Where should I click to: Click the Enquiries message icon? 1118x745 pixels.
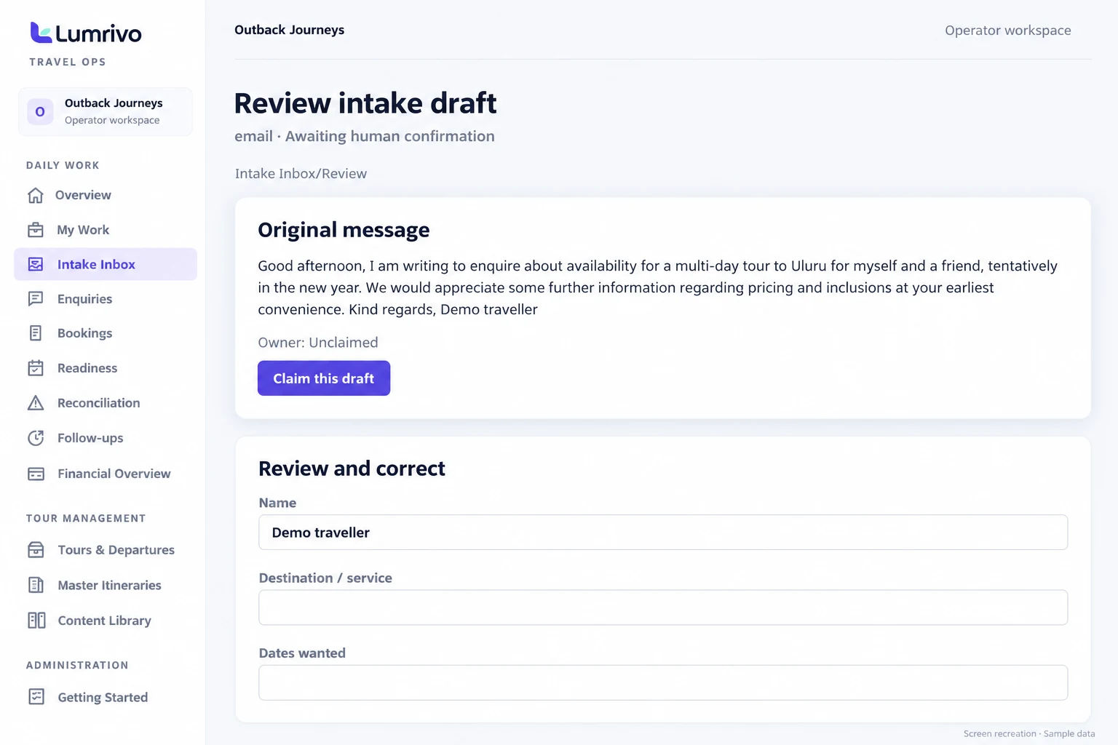click(36, 298)
